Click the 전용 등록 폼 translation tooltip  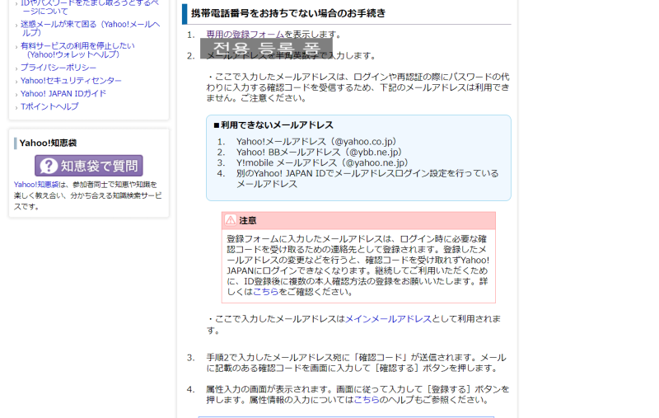pyautogui.click(x=266, y=49)
